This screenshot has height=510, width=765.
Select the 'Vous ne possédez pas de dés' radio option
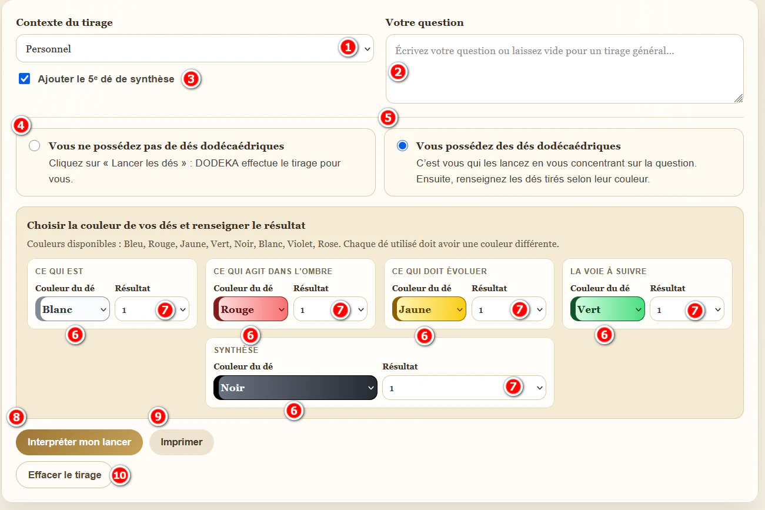35,146
